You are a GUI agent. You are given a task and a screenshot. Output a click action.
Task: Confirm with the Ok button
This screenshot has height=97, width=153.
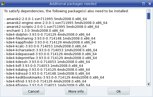[119, 92]
